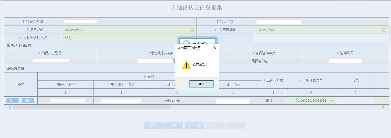Click the 删行 button to delete row
This screenshot has width=391, height=138.
tap(28, 101)
